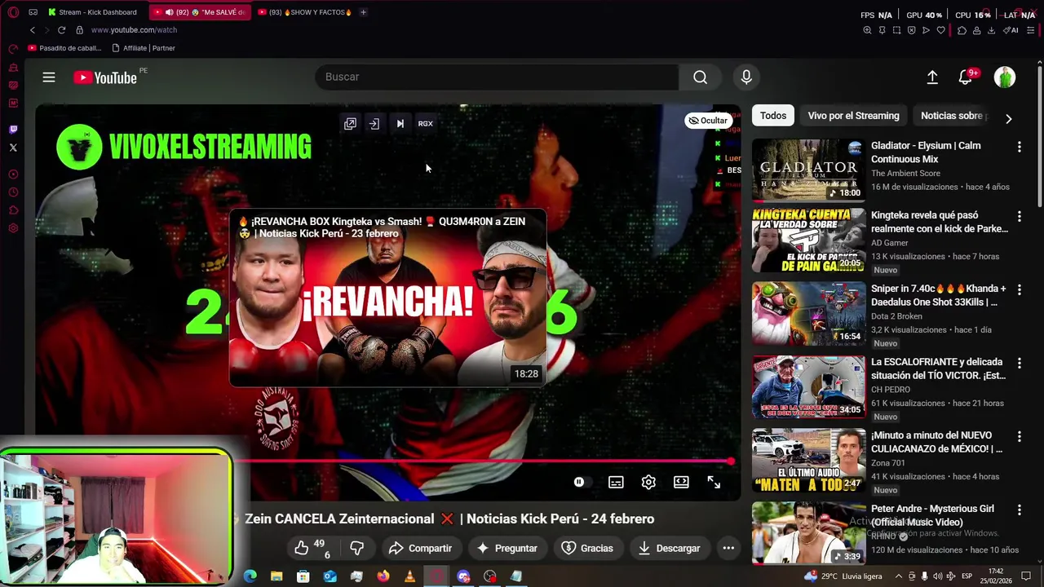Click the Compartir share button
This screenshot has width=1044, height=587.
tap(420, 548)
